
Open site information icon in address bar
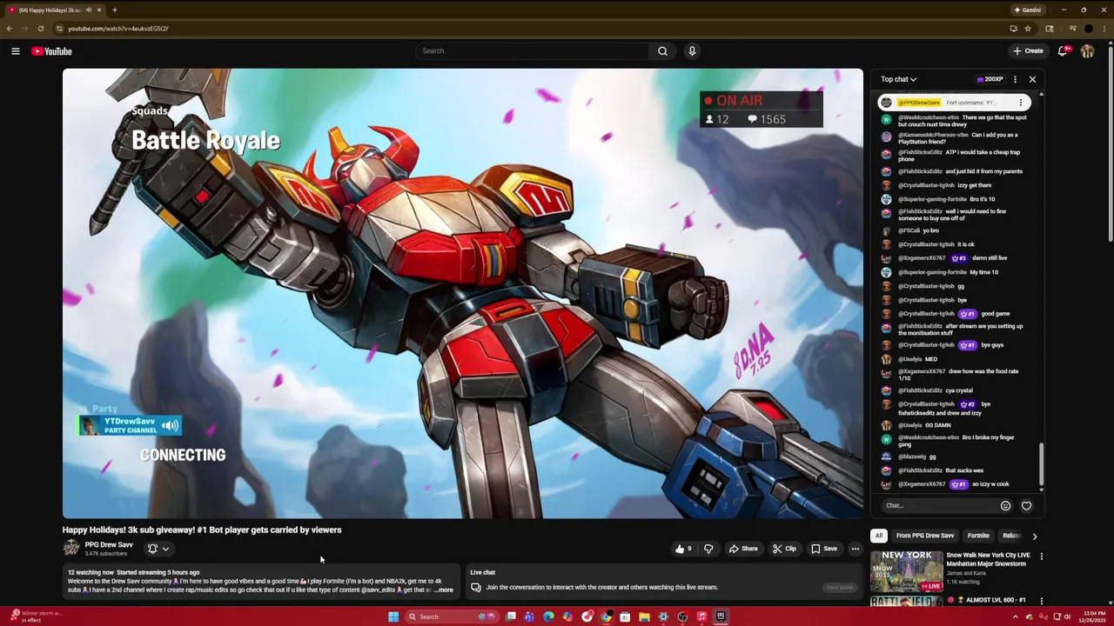pyautogui.click(x=59, y=29)
